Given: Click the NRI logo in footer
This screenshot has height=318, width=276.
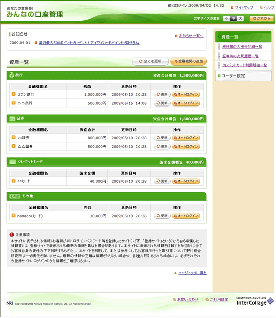Looking at the screenshot, I should pos(10,303).
